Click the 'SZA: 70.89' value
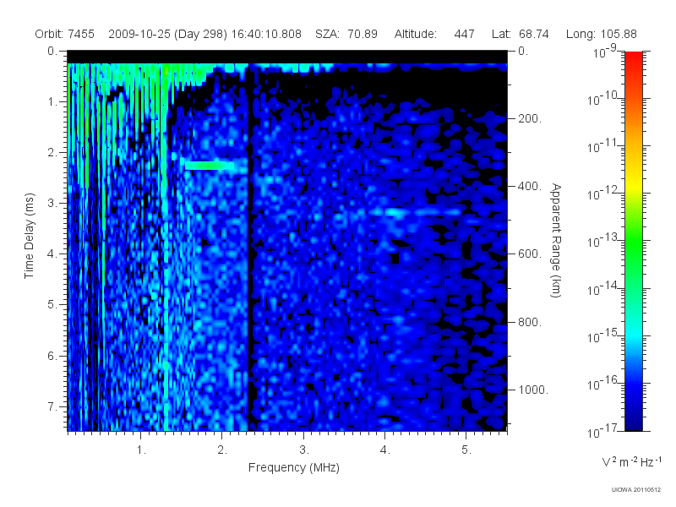This screenshot has height=507, width=676. tap(346, 34)
